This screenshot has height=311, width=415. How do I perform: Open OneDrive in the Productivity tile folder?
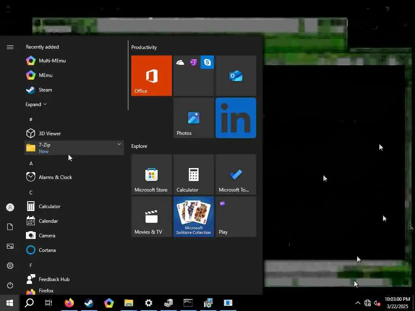180,62
